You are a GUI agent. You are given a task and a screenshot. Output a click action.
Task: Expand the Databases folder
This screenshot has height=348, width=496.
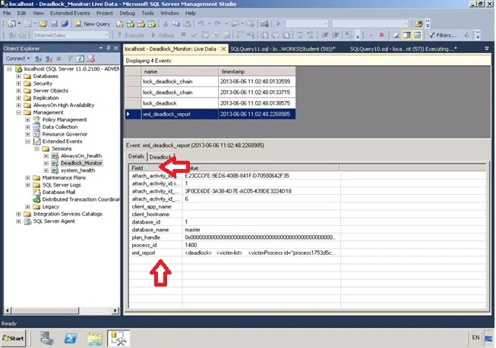[18, 76]
